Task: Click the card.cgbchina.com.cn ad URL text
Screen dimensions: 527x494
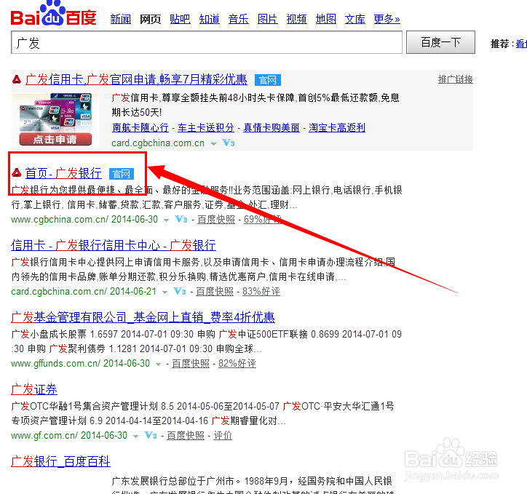Action: (x=158, y=143)
